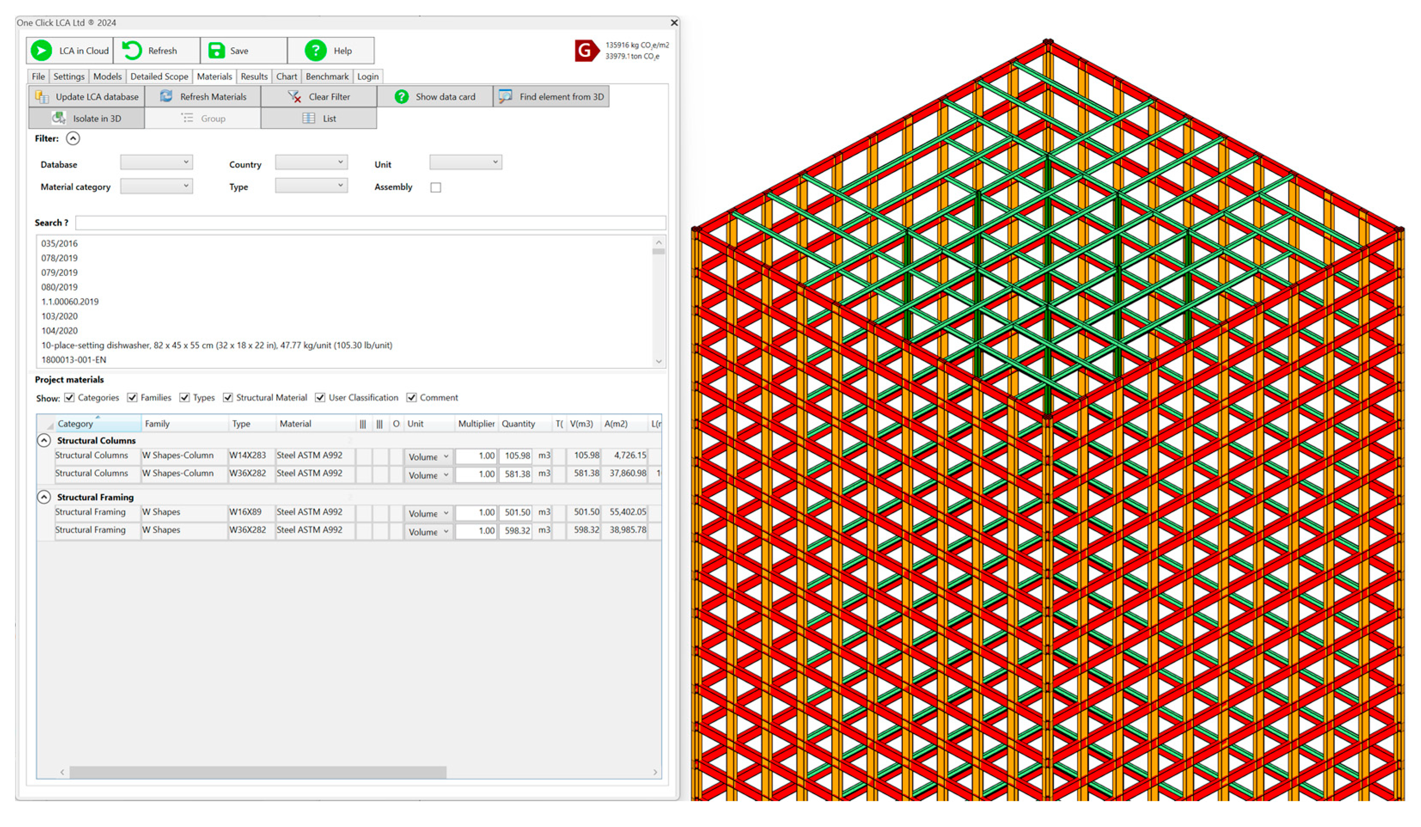Click the project materials horizontal scrollbar

coord(258,772)
